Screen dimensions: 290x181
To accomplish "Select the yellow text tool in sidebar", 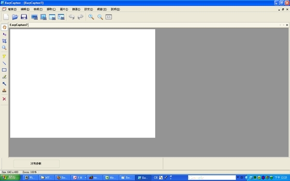I will [4, 56].
